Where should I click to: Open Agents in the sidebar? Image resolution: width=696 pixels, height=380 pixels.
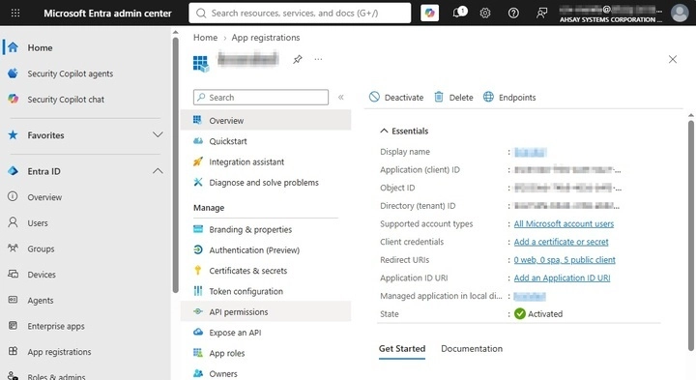41,301
